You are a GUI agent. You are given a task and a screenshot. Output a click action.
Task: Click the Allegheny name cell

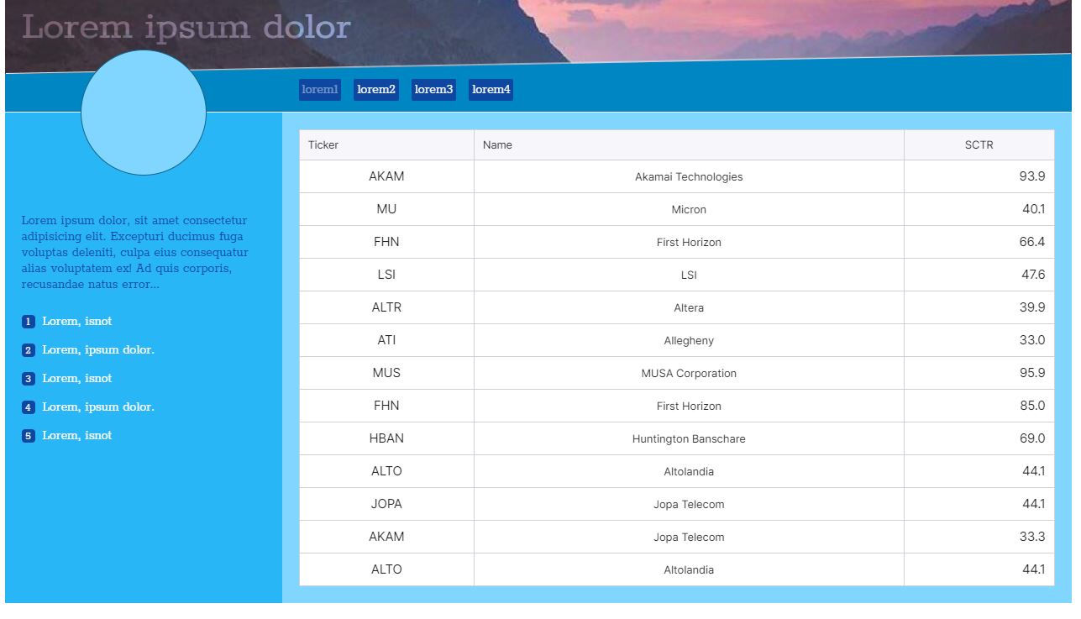(x=689, y=340)
